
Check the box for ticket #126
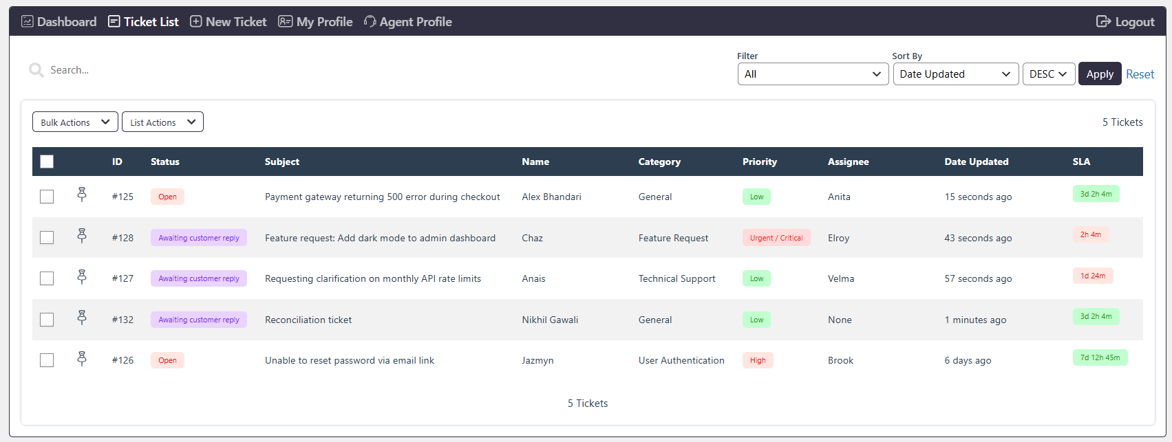pyautogui.click(x=47, y=360)
